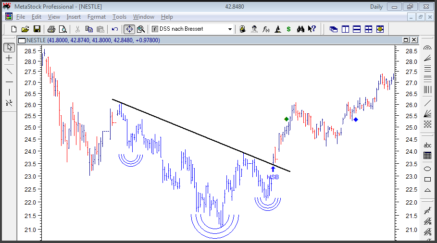Select the ellipse drawing tool
The width and height of the screenshot is (437, 243).
pyautogui.click(x=427, y=169)
